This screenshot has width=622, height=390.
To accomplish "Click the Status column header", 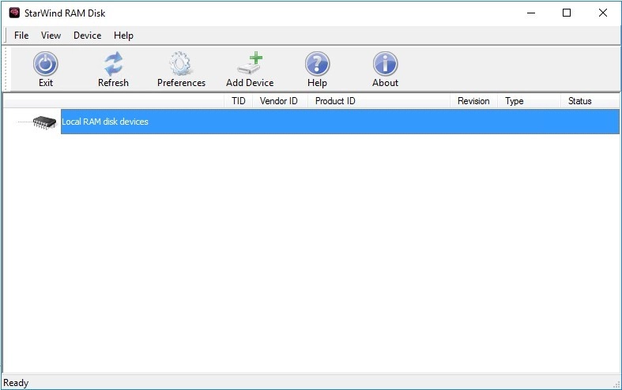I will tap(590, 101).
